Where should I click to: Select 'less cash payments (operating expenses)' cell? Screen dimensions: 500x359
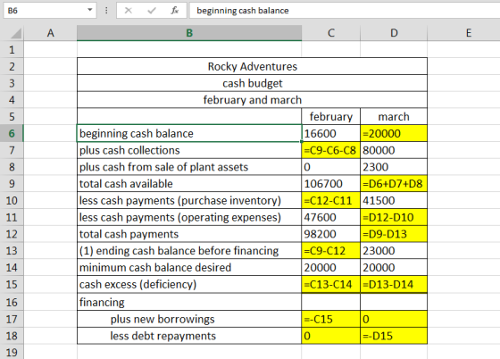pyautogui.click(x=189, y=217)
